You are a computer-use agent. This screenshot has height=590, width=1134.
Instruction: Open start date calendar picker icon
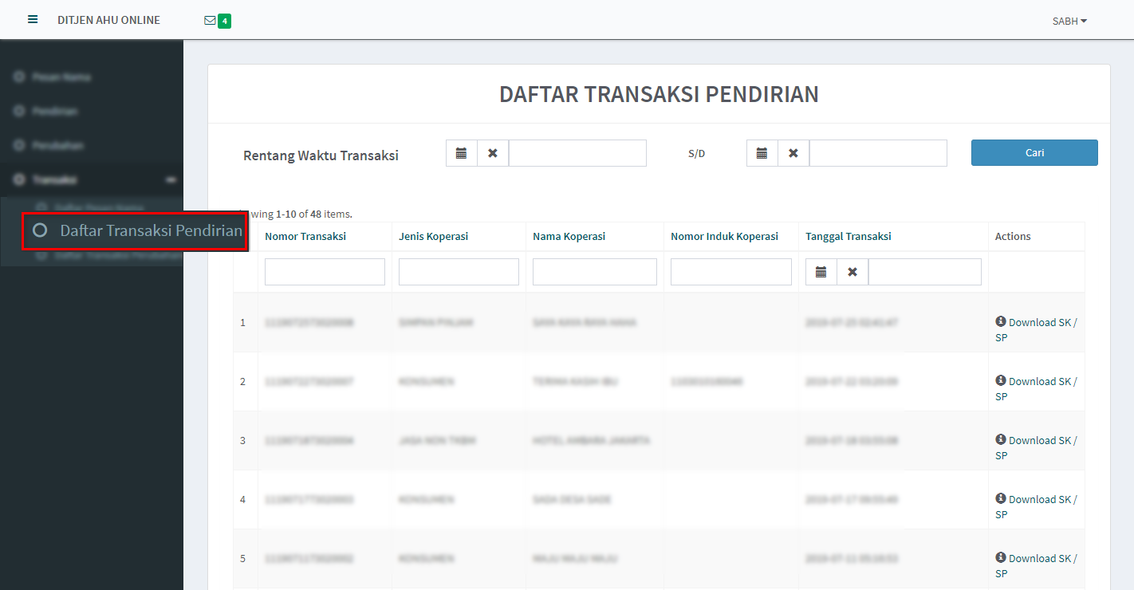(461, 153)
